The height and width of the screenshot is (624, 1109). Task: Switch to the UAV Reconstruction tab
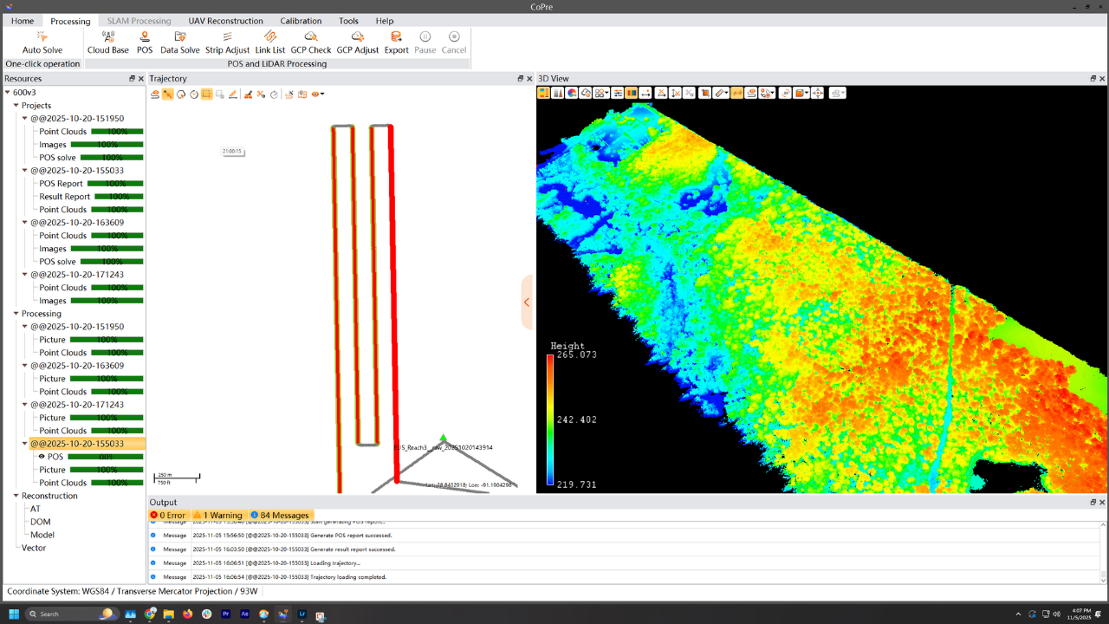(225, 21)
